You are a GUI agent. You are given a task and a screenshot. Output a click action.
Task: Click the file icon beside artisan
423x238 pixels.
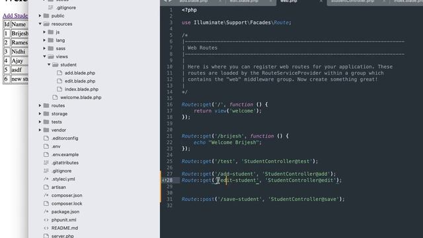tap(46, 187)
